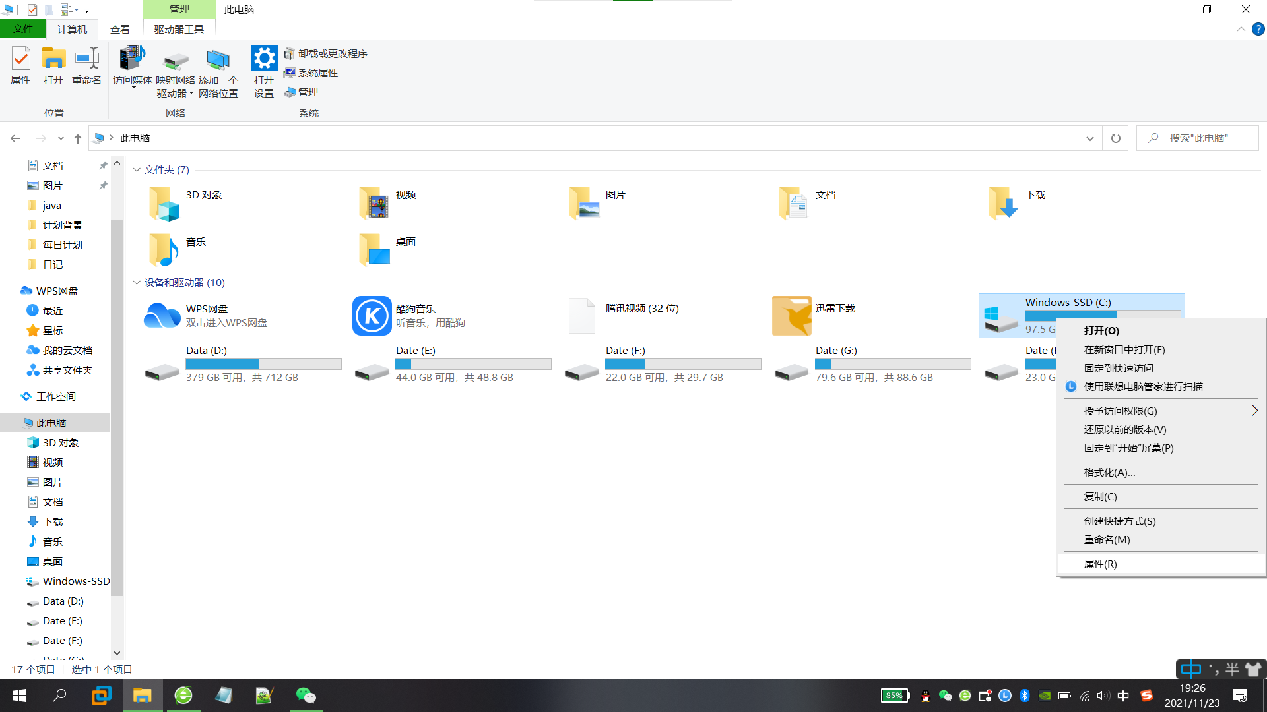Screen dimensions: 1267x712
Task: Click Uninstall or change a program
Action: point(326,53)
